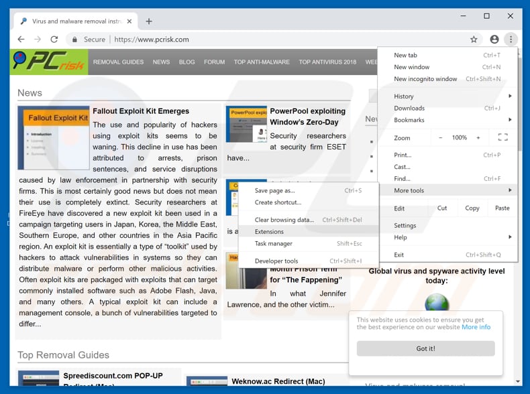Choose Print... from the menu

[x=447, y=155]
